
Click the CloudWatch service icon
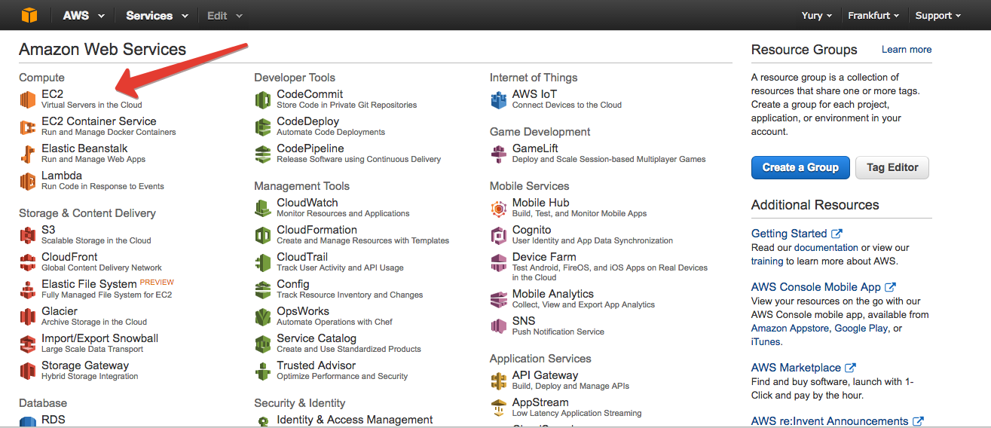pos(263,208)
